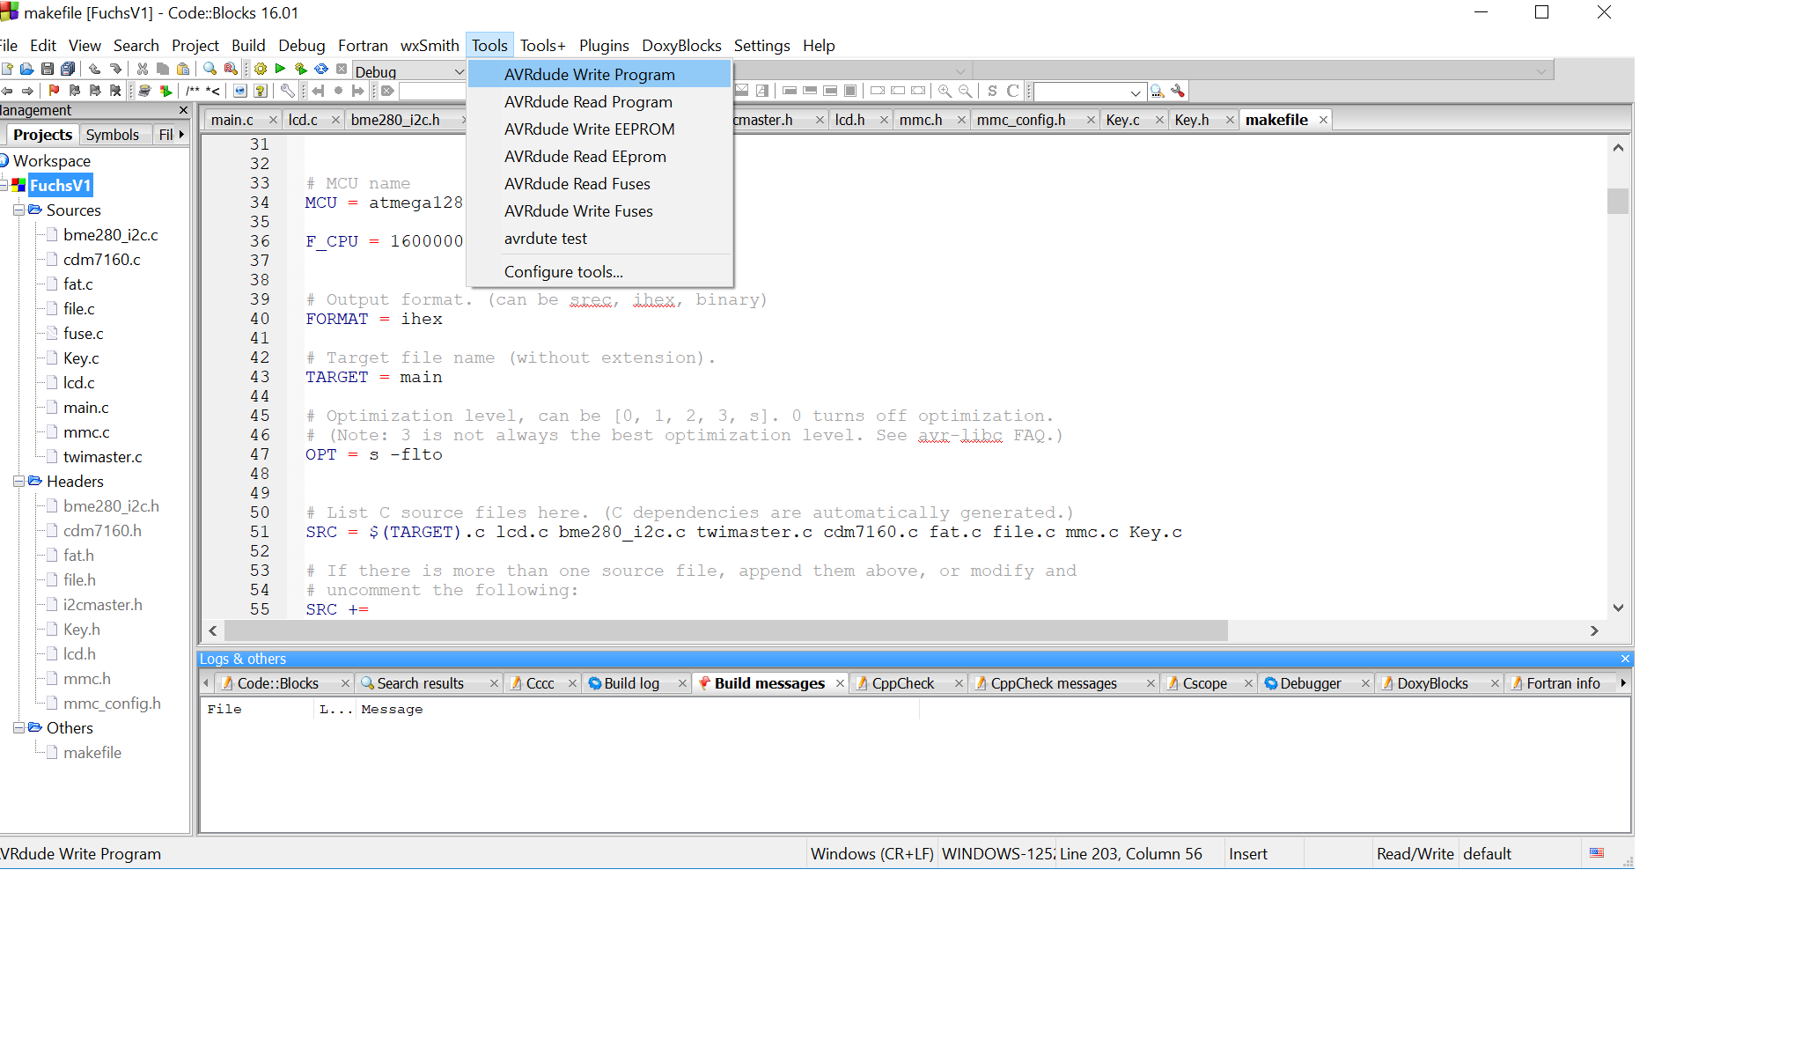Select bme280_i2c.c in the project tree

(x=110, y=235)
